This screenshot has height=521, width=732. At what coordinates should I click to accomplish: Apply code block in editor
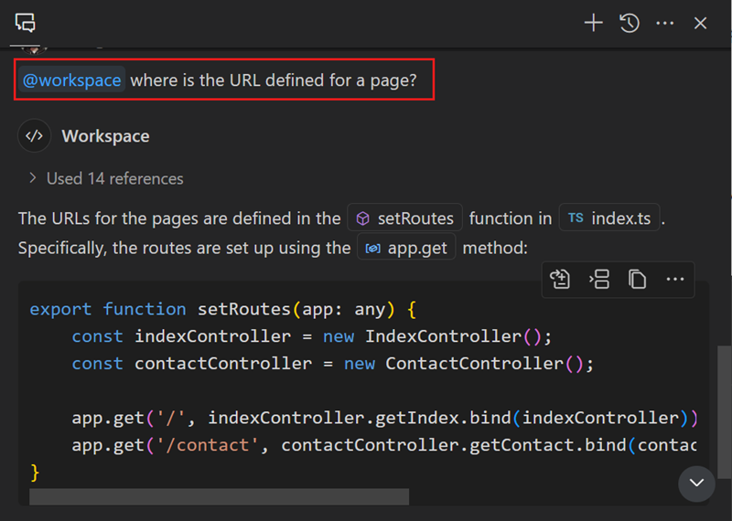pos(560,279)
